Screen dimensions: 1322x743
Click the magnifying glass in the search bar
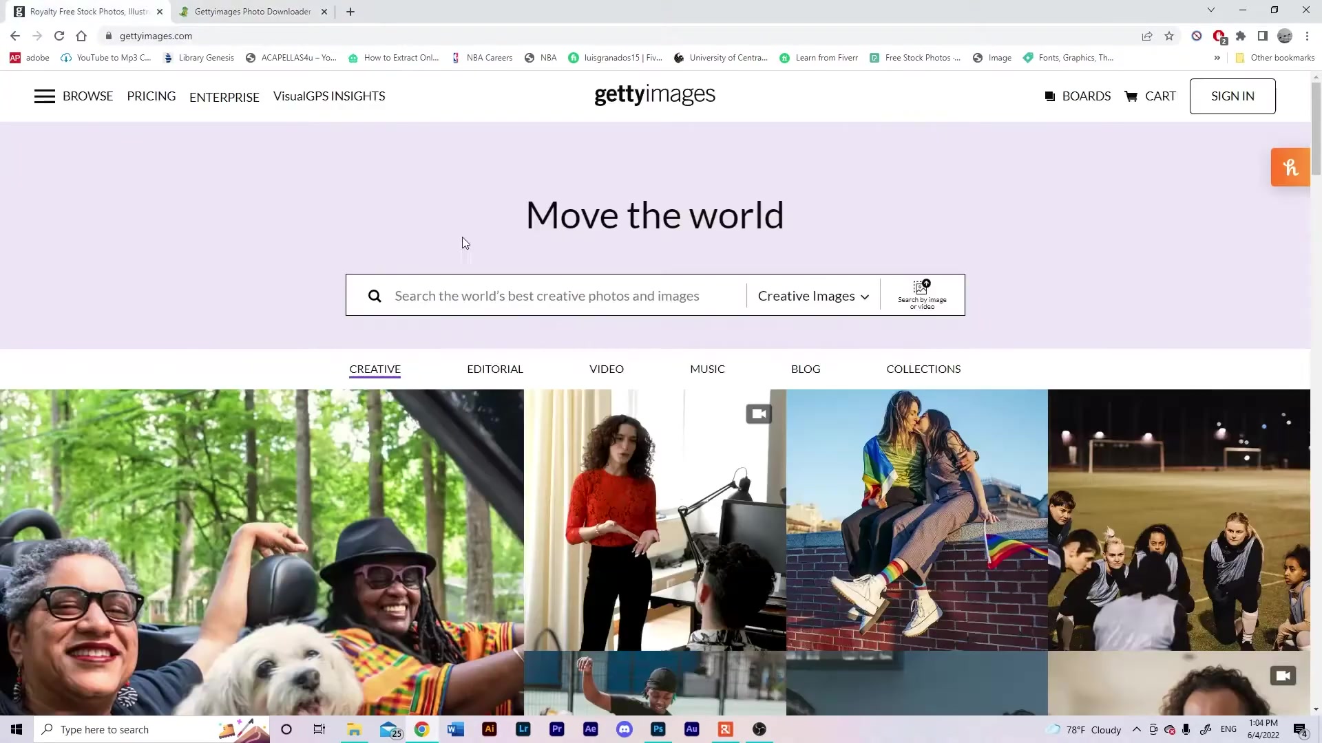tap(375, 295)
